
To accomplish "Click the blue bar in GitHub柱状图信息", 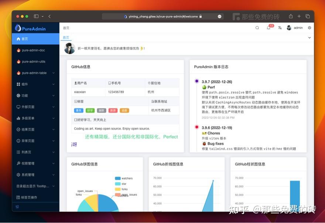I will coord(295,196).
